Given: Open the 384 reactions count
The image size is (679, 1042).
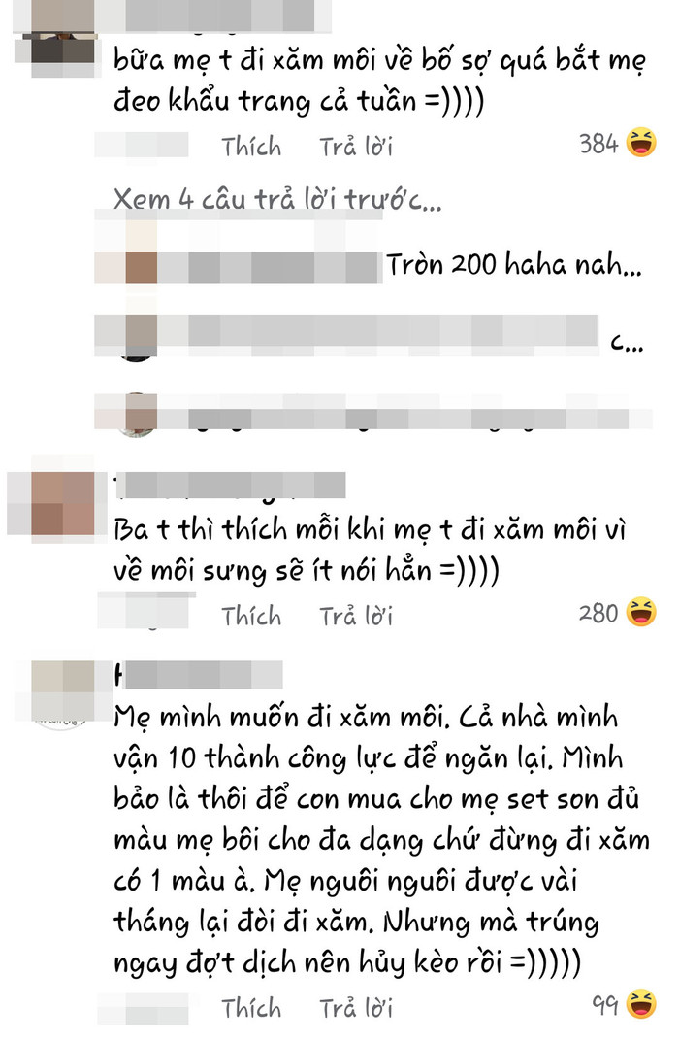Looking at the screenshot, I should [598, 144].
